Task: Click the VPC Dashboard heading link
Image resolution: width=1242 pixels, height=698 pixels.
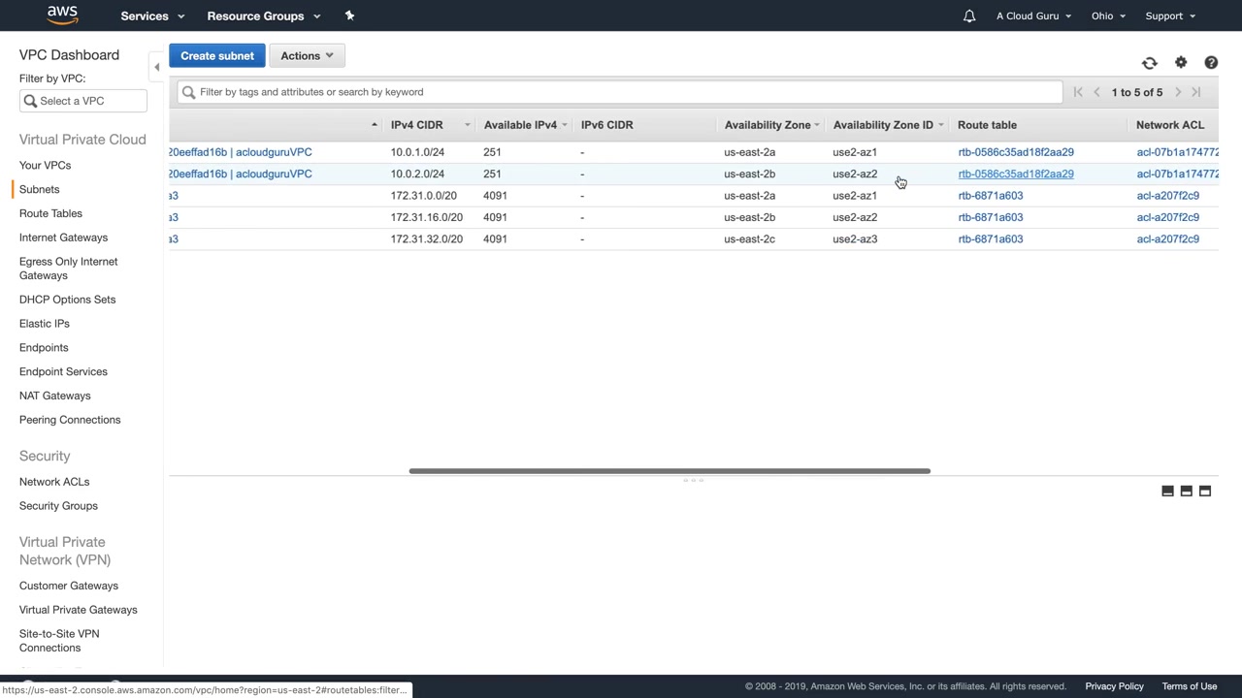Action: pyautogui.click(x=69, y=55)
